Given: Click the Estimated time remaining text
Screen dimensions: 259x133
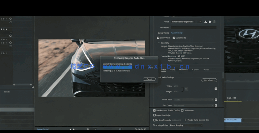Looking at the screenshot, I should [x=117, y=64].
